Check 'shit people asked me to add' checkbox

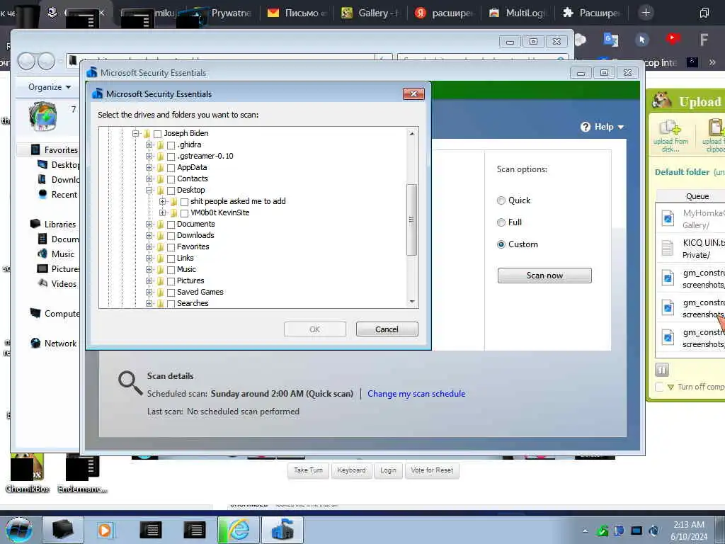click(x=184, y=202)
